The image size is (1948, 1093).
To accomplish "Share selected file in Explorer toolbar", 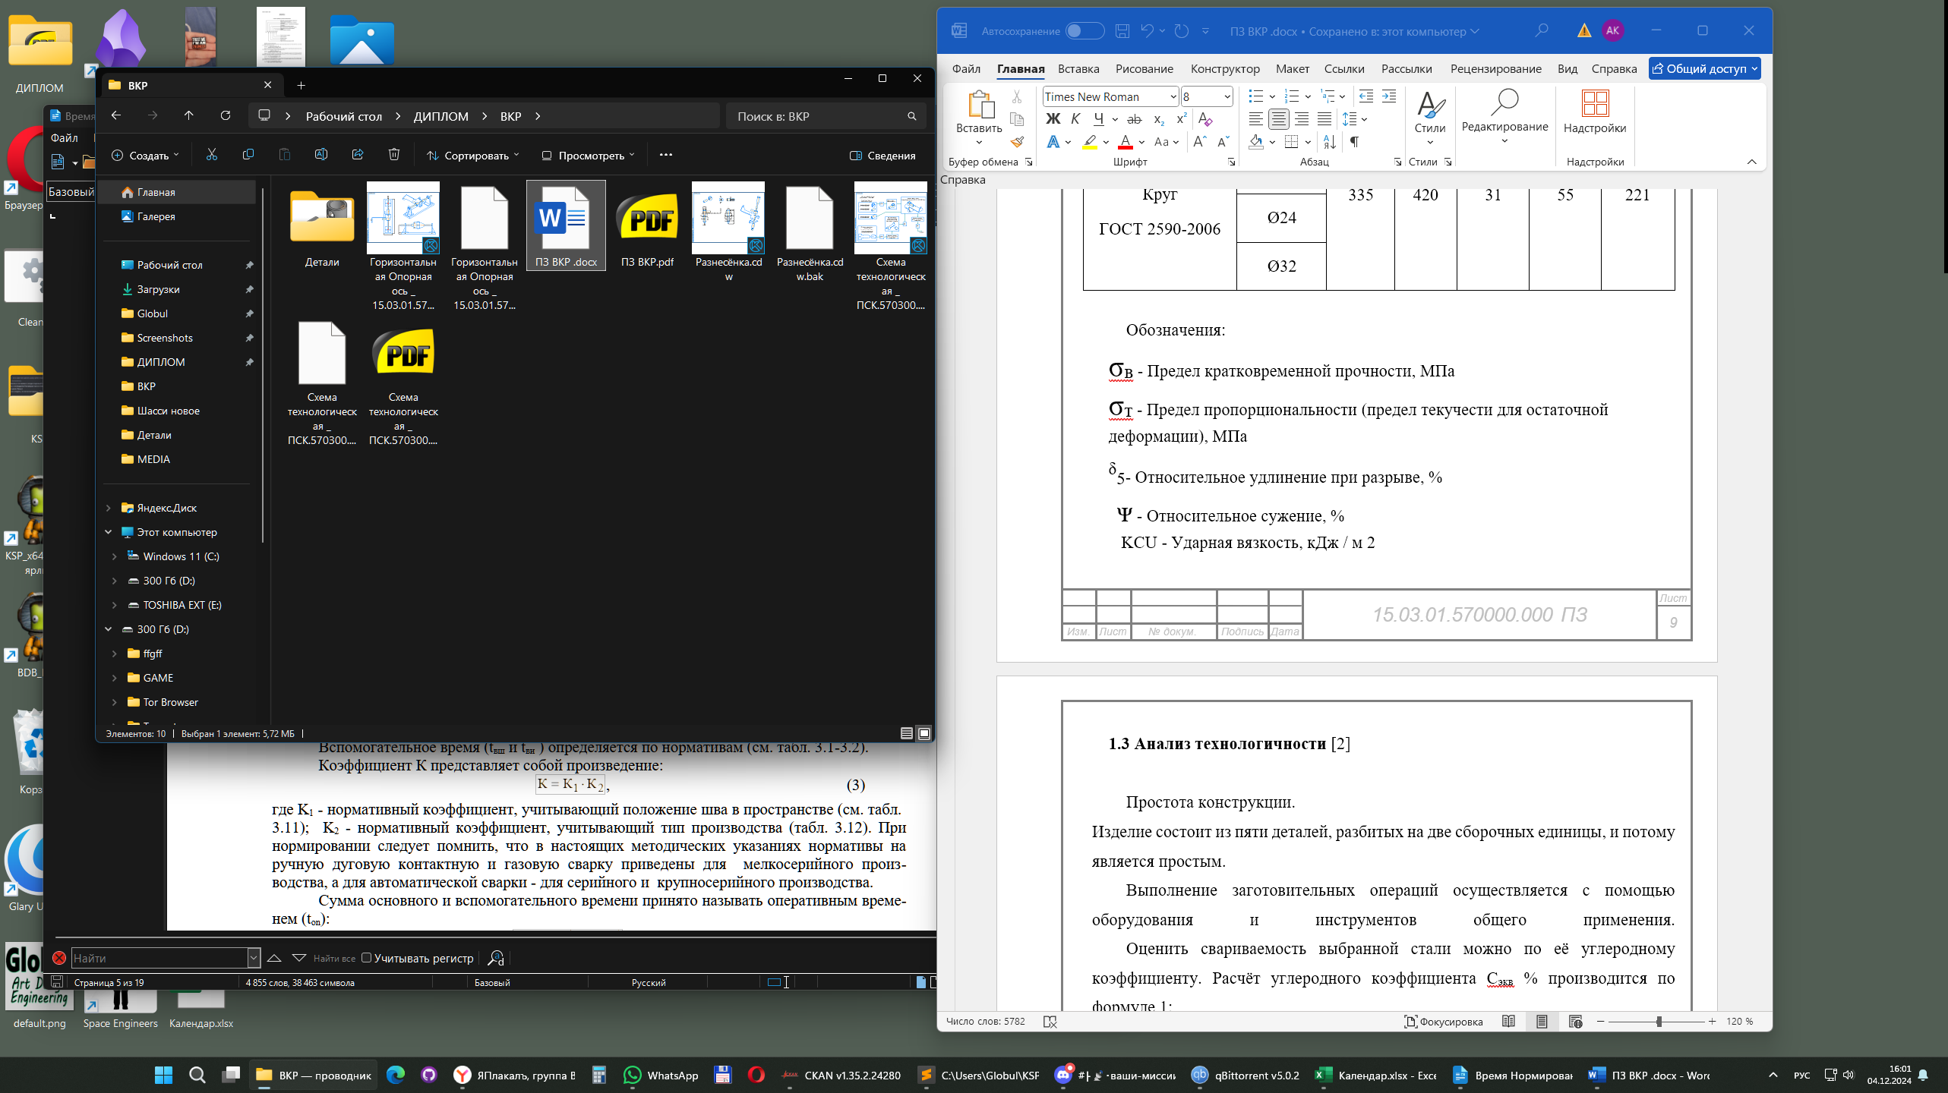I will coord(358,155).
